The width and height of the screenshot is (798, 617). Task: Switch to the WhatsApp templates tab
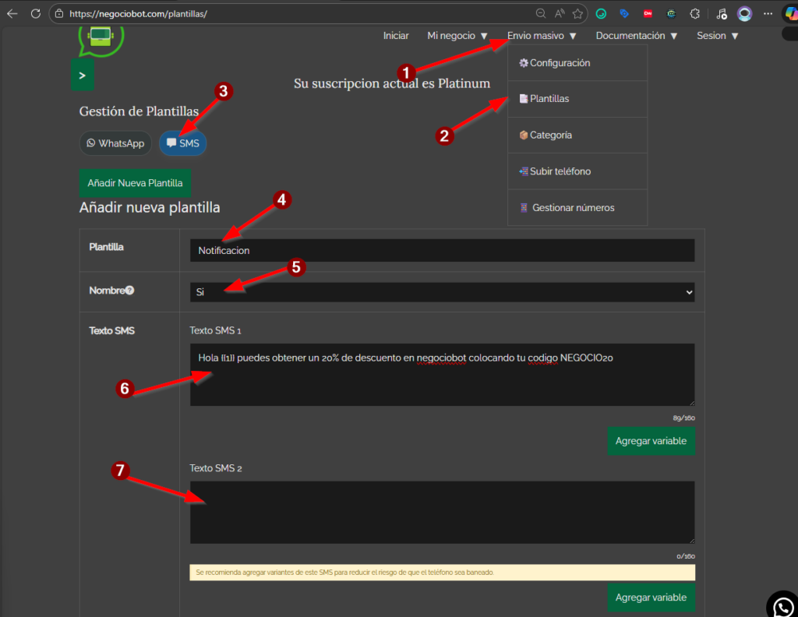115,143
